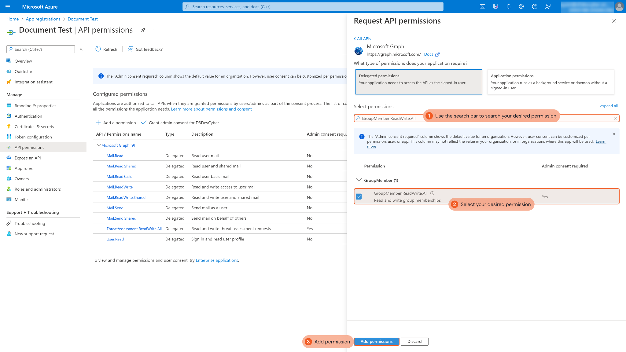
Task: Open the portal settings gear icon
Action: [521, 6]
